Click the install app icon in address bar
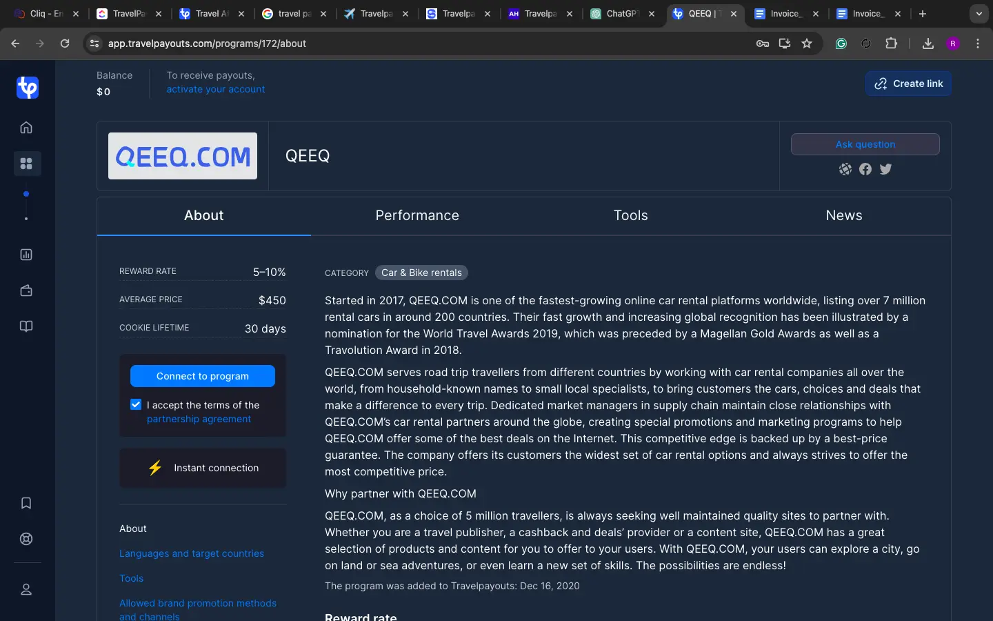993x621 pixels. click(x=785, y=43)
